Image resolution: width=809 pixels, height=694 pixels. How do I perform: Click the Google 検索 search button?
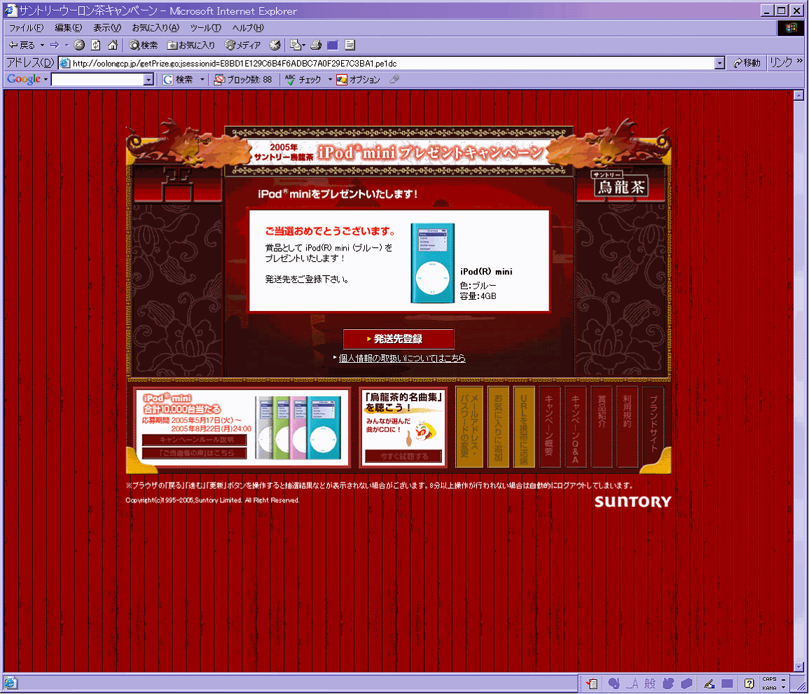pos(177,79)
